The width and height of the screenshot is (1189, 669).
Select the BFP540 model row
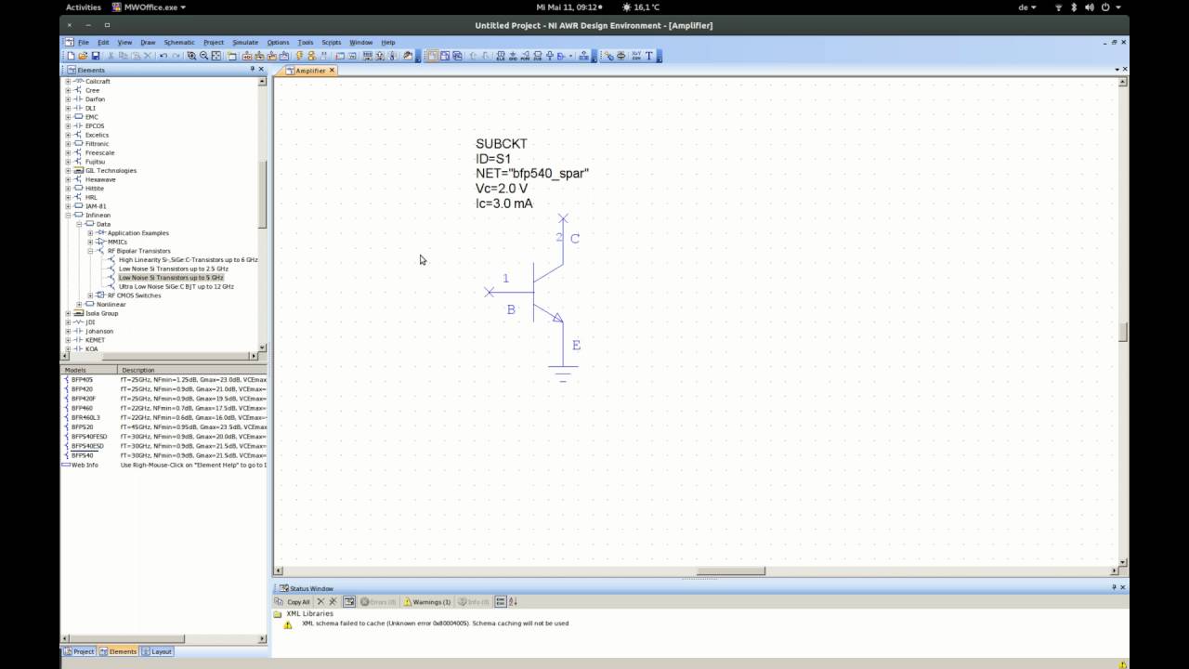point(163,455)
